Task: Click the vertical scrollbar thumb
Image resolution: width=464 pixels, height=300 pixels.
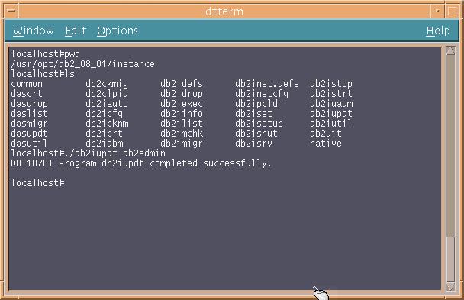Action: [450, 259]
